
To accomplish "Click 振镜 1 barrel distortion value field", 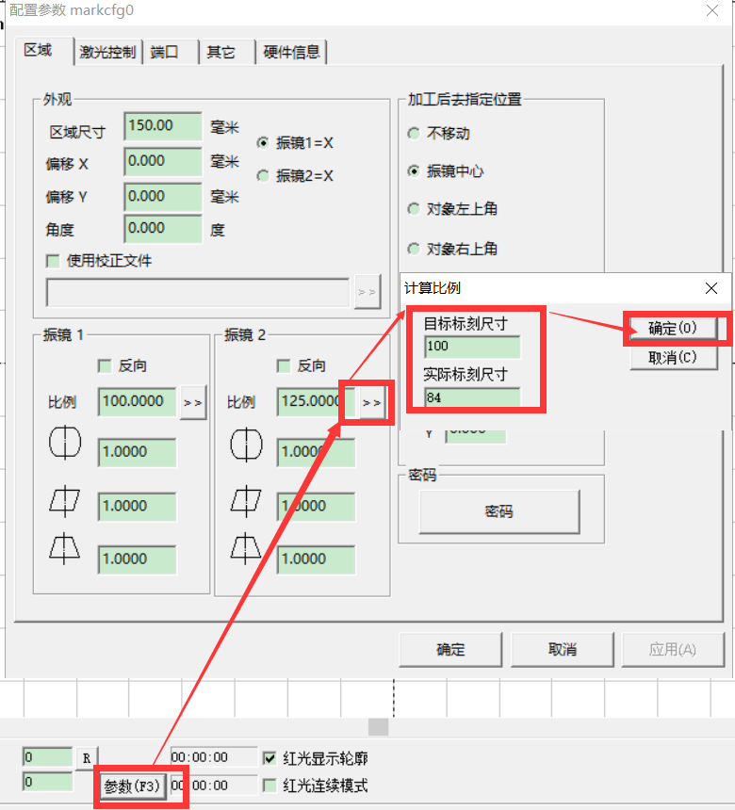I will pos(137,452).
